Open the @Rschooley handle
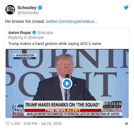This screenshot has height=129, width=134. coord(28,13)
